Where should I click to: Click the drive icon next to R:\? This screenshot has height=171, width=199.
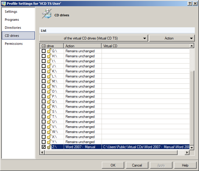(x=49, y=107)
